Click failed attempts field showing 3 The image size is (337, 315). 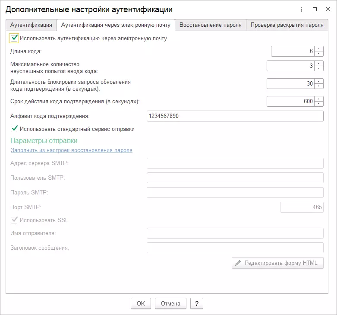click(290, 66)
